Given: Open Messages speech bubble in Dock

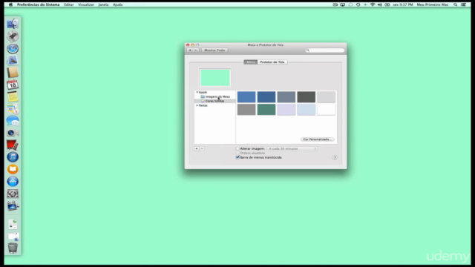Looking at the screenshot, I should tap(13, 121).
